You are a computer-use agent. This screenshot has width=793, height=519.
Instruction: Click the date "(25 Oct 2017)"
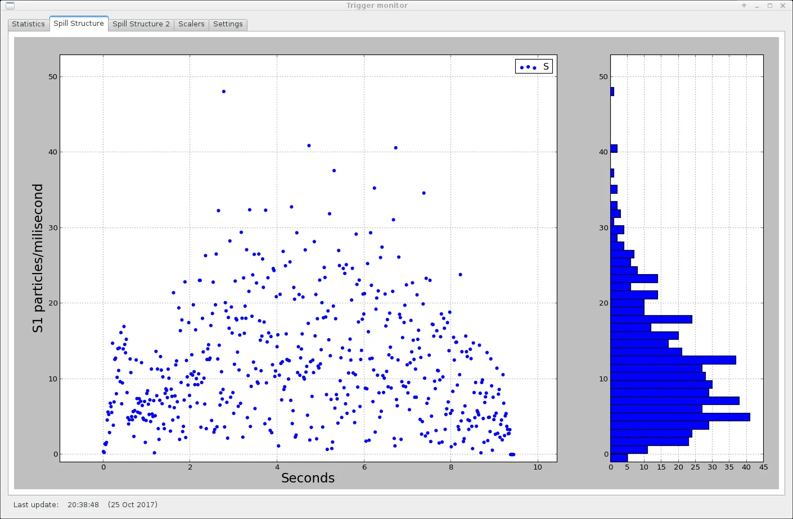pyautogui.click(x=133, y=504)
